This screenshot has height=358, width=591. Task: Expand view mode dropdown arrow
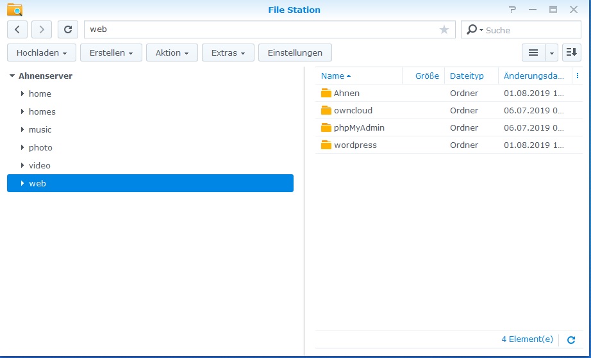[551, 53]
